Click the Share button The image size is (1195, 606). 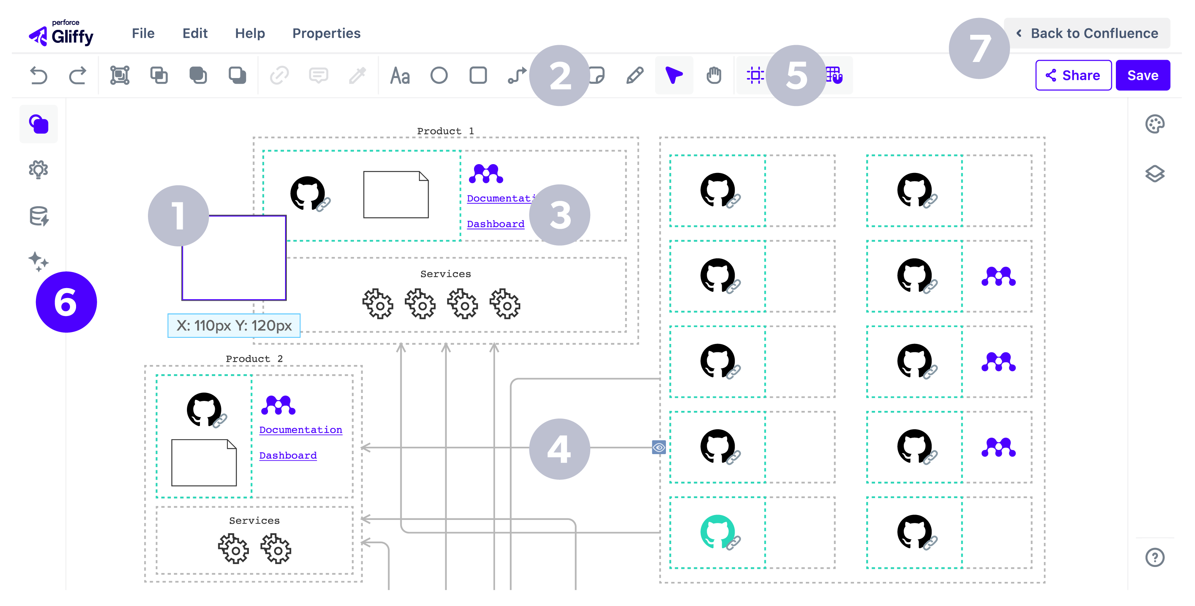1073,75
